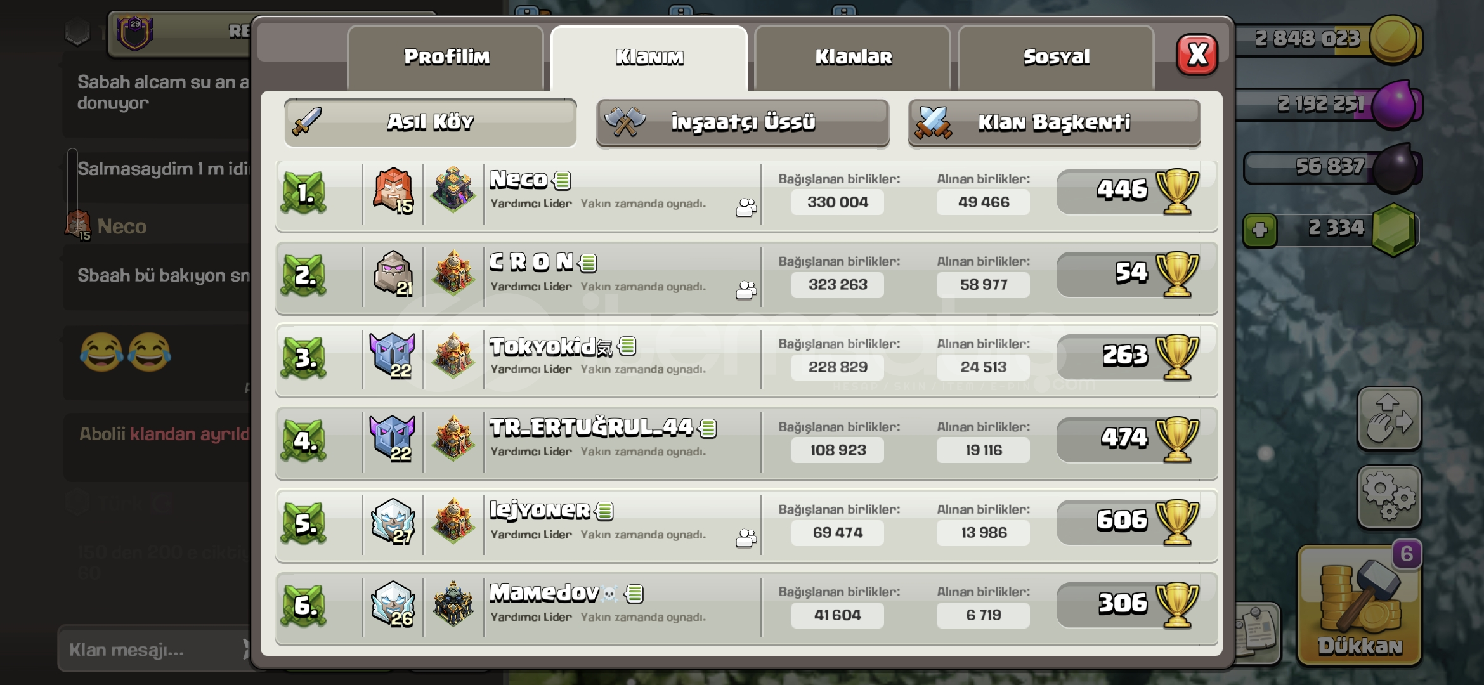
Task: Tap lejyoner's friend icon
Action: click(746, 538)
